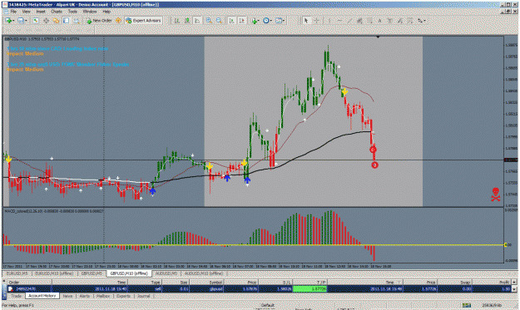
Task: Select the Horizontal Line drawing tool
Action: point(339,21)
